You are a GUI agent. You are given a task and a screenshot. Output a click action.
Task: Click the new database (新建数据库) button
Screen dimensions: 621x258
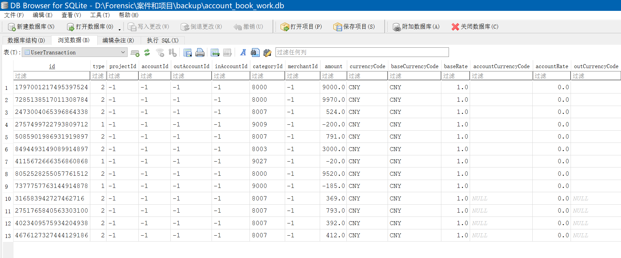[x=31, y=27]
